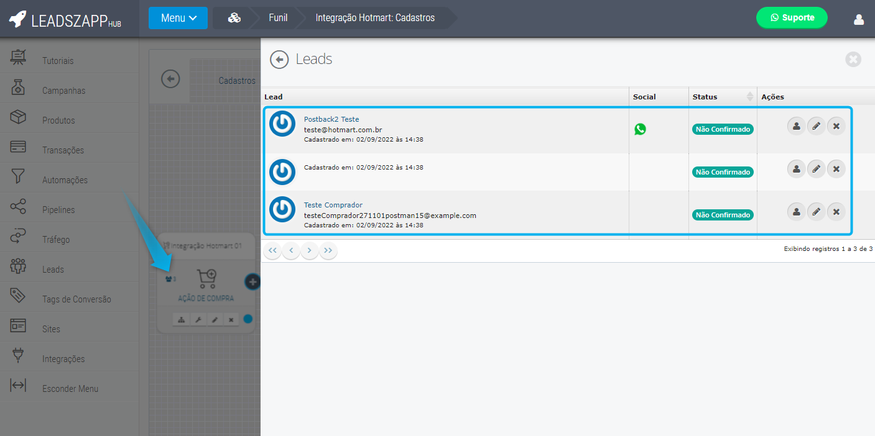Select Funil in the breadcrumb
Viewport: 875px width, 436px height.
click(278, 18)
